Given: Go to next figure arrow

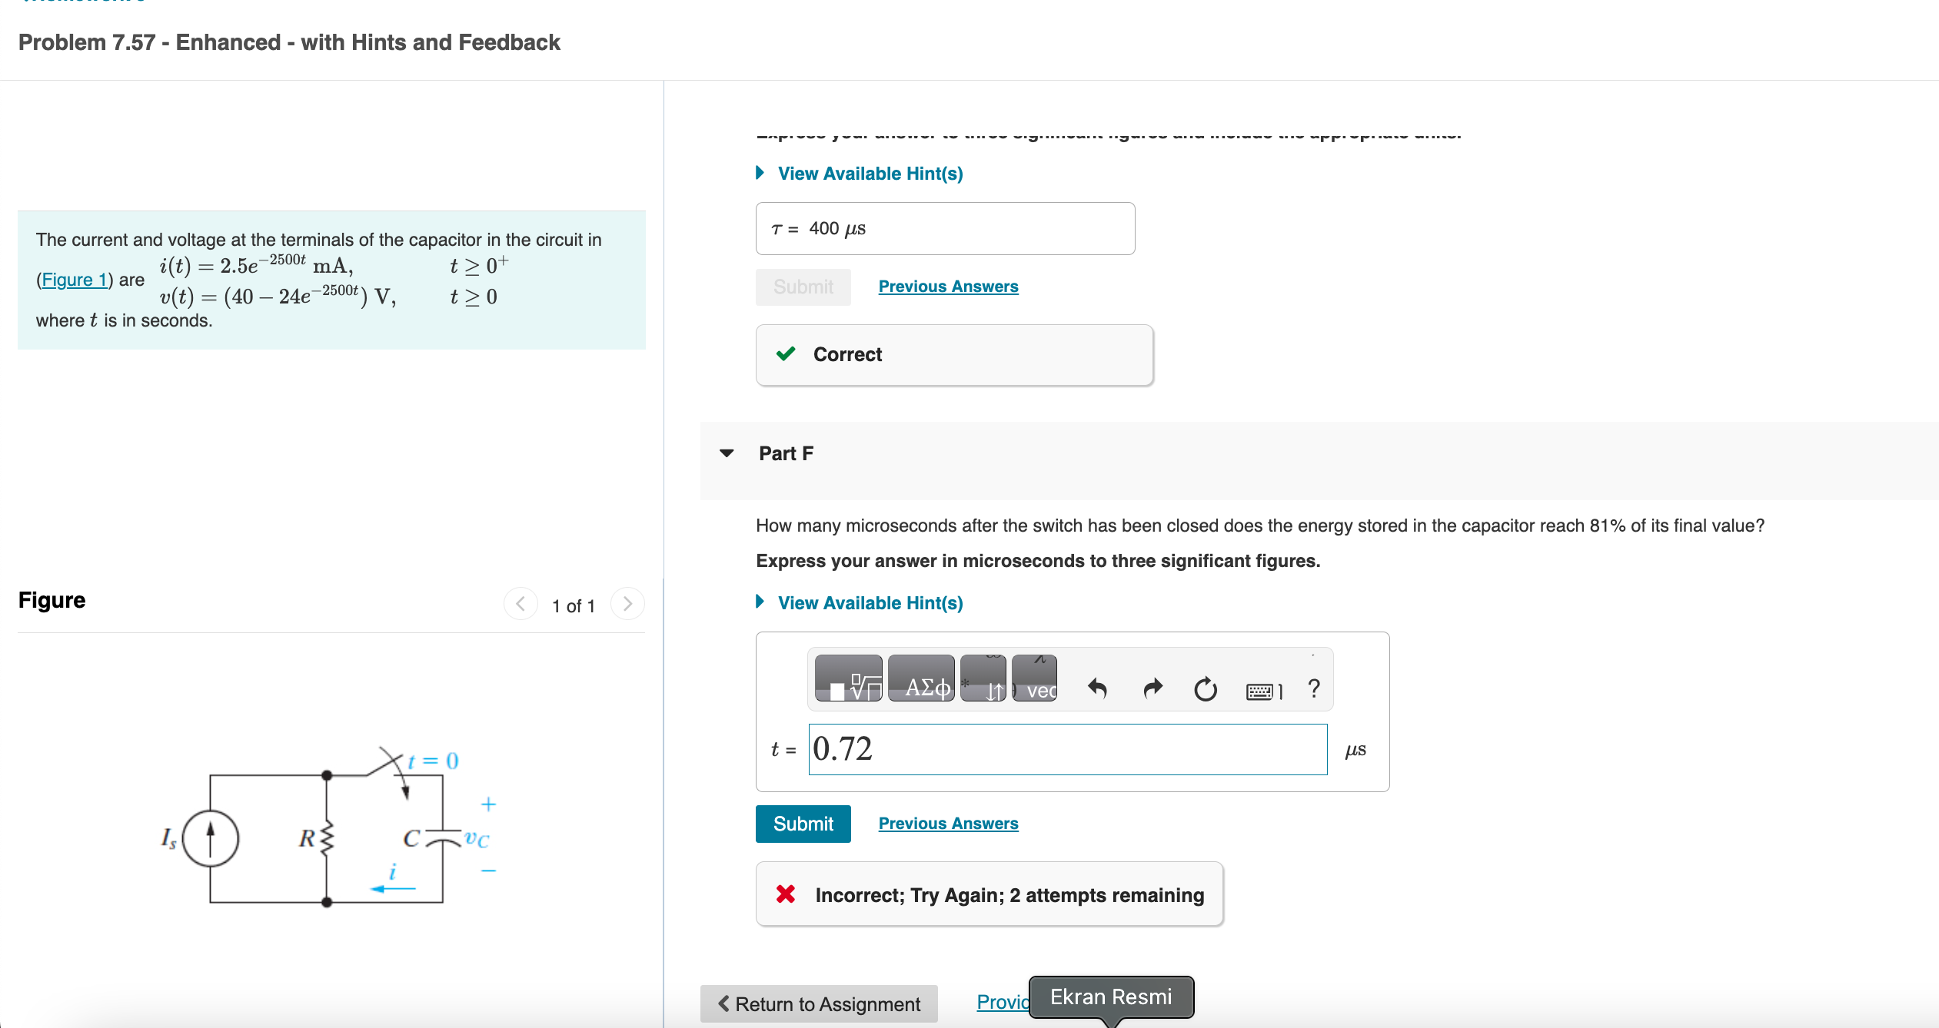Looking at the screenshot, I should (627, 604).
